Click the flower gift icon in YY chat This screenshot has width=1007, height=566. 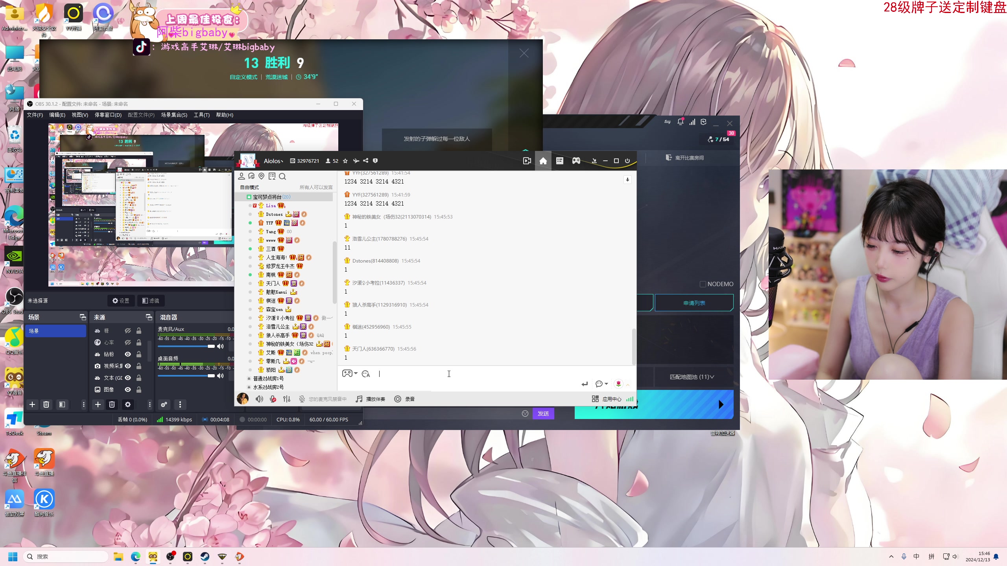pyautogui.click(x=618, y=384)
